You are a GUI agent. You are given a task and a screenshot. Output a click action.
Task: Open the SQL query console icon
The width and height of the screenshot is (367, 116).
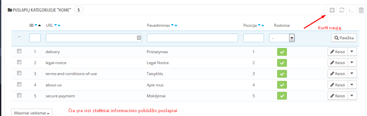(x=351, y=10)
